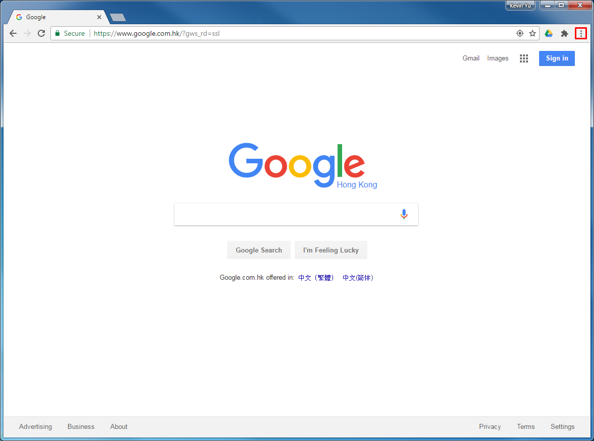Maximize the Chrome window
This screenshot has width=594, height=441.
(561, 6)
